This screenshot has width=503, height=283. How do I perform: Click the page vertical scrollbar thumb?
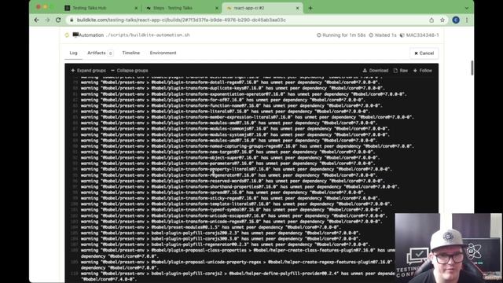pyautogui.click(x=472, y=68)
